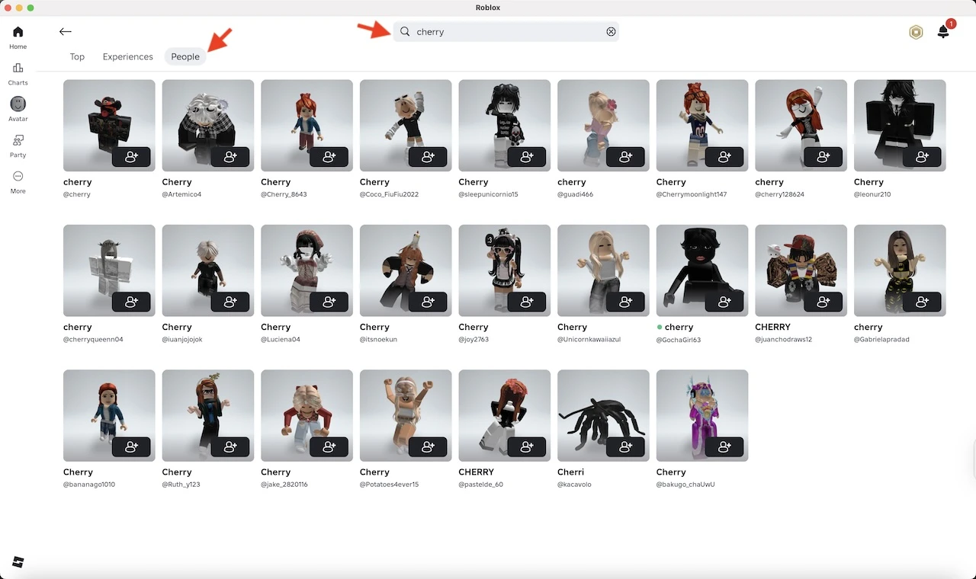Open Charts from the sidebar

click(18, 73)
